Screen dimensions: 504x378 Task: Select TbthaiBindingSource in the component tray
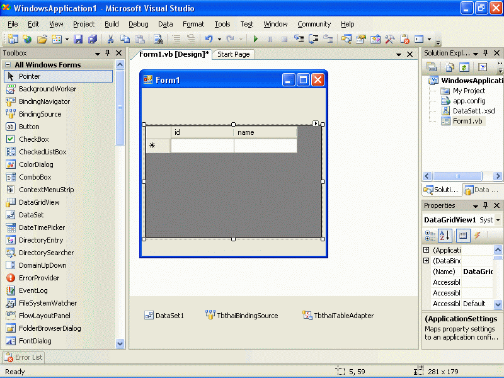242,316
